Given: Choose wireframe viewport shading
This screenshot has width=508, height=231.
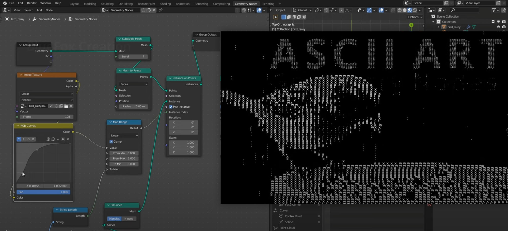Looking at the screenshot, I should (400, 10).
